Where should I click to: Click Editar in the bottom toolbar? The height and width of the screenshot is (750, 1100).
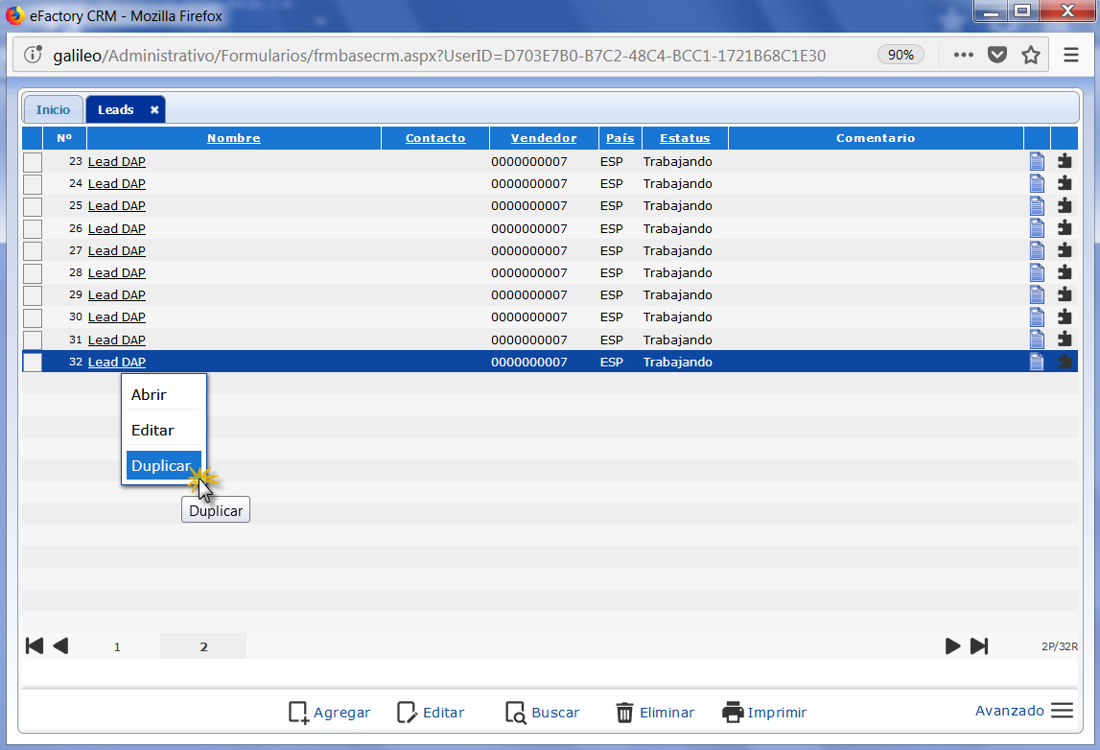click(x=431, y=712)
